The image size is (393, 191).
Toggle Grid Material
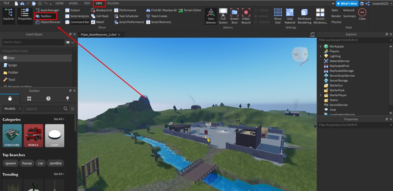(x=290, y=16)
